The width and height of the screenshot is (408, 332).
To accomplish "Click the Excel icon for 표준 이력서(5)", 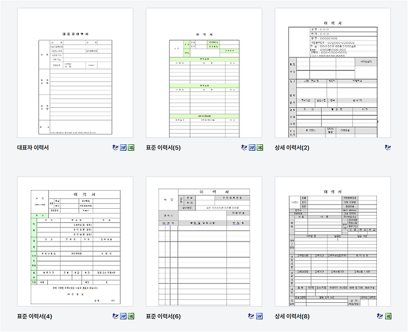I will tap(259, 148).
